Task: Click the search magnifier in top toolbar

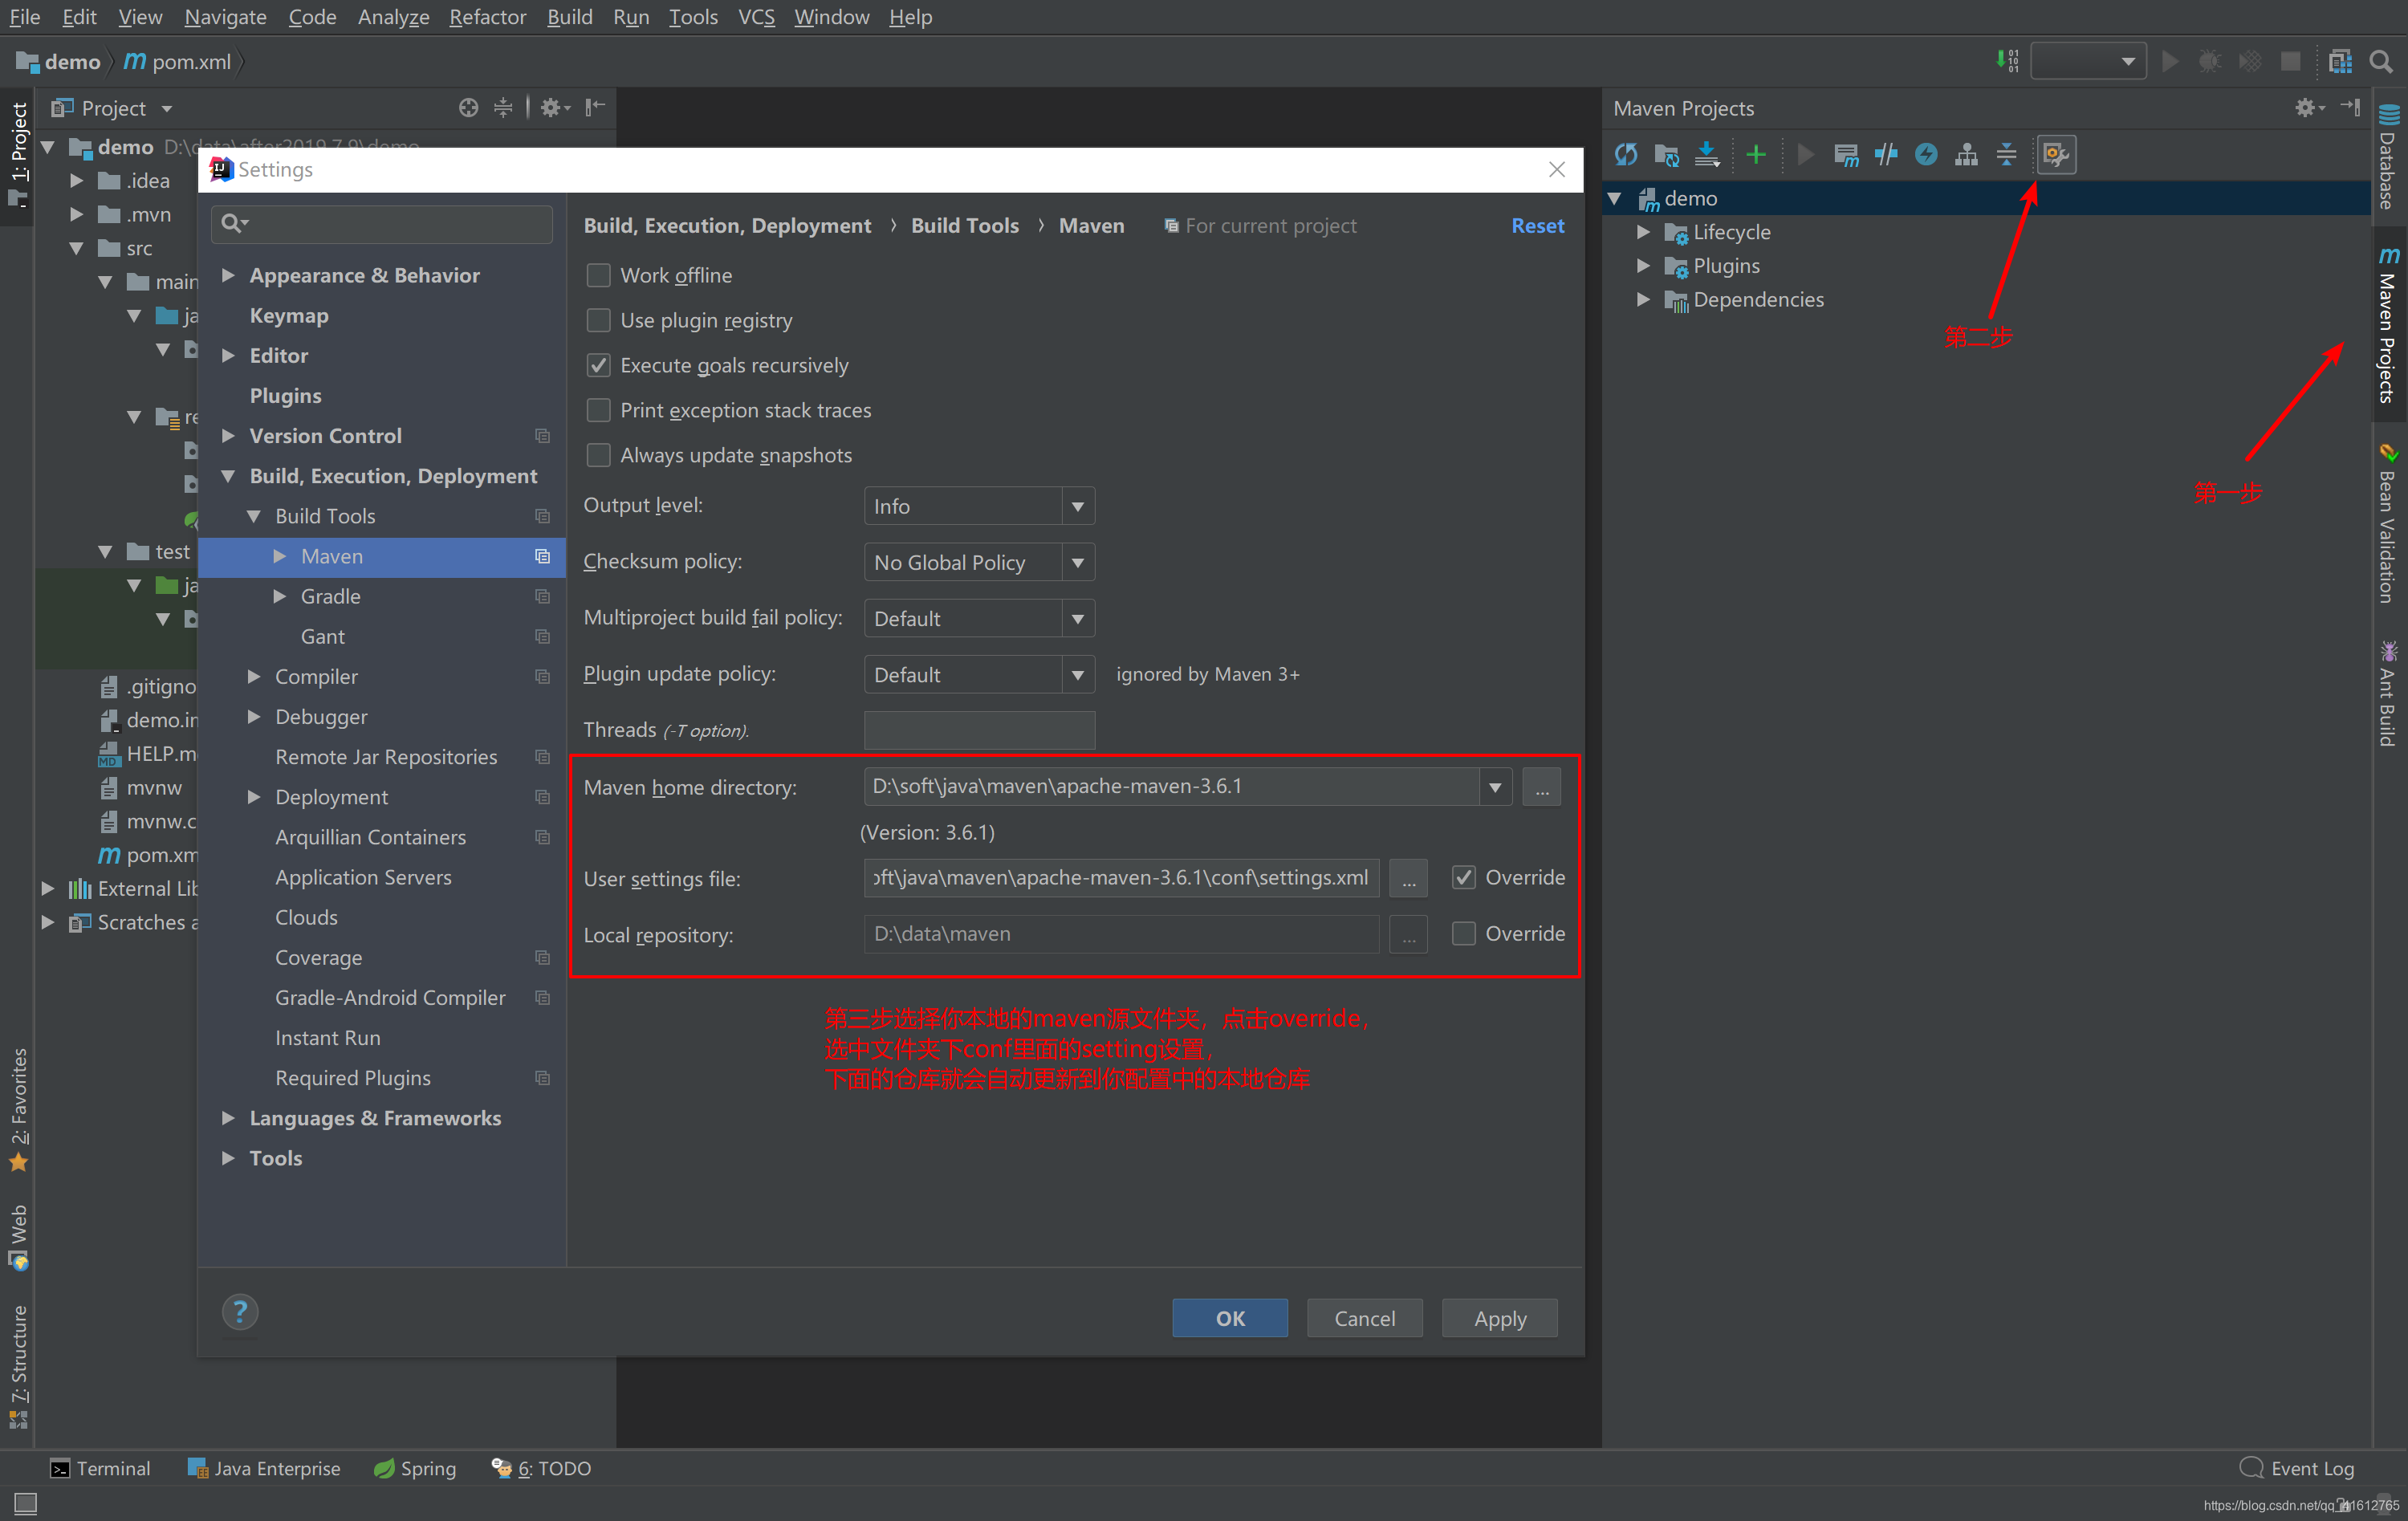Action: pos(2381,62)
